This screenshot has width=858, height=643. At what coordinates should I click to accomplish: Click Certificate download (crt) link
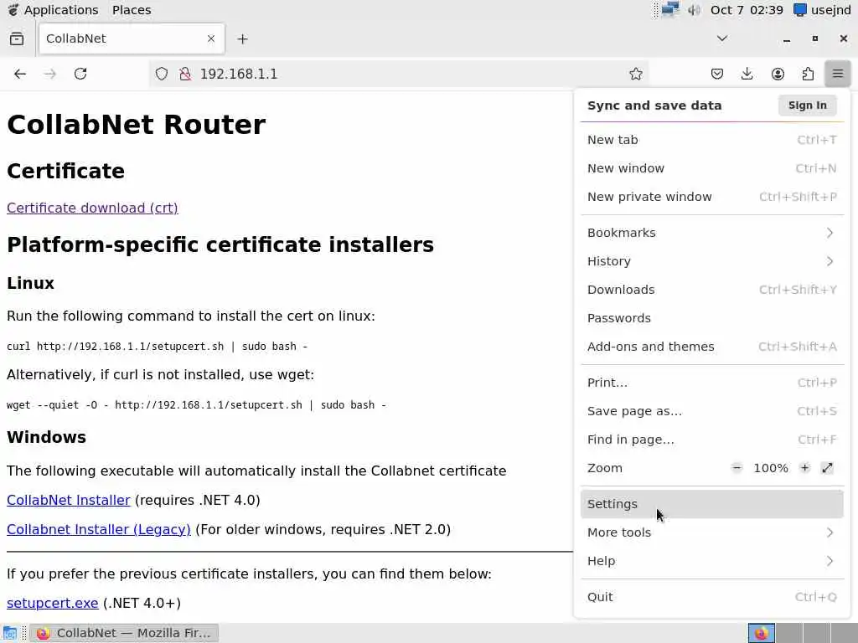coord(92,208)
